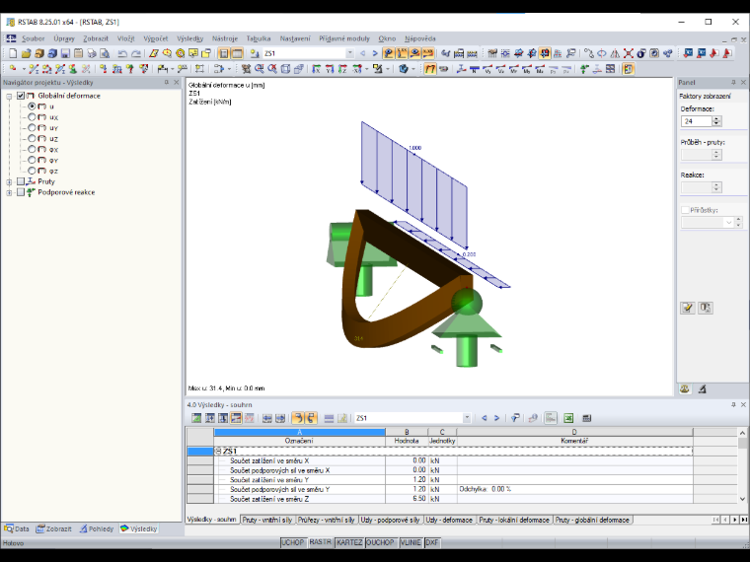Toggle the UCHOP status bar button

pyautogui.click(x=293, y=542)
